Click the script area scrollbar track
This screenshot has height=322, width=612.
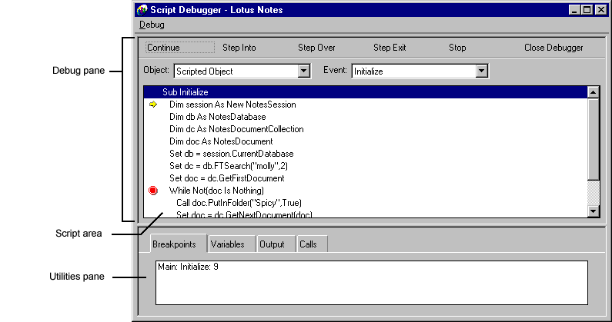point(594,193)
